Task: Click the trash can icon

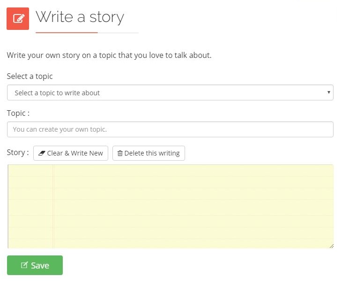Action: click(120, 153)
